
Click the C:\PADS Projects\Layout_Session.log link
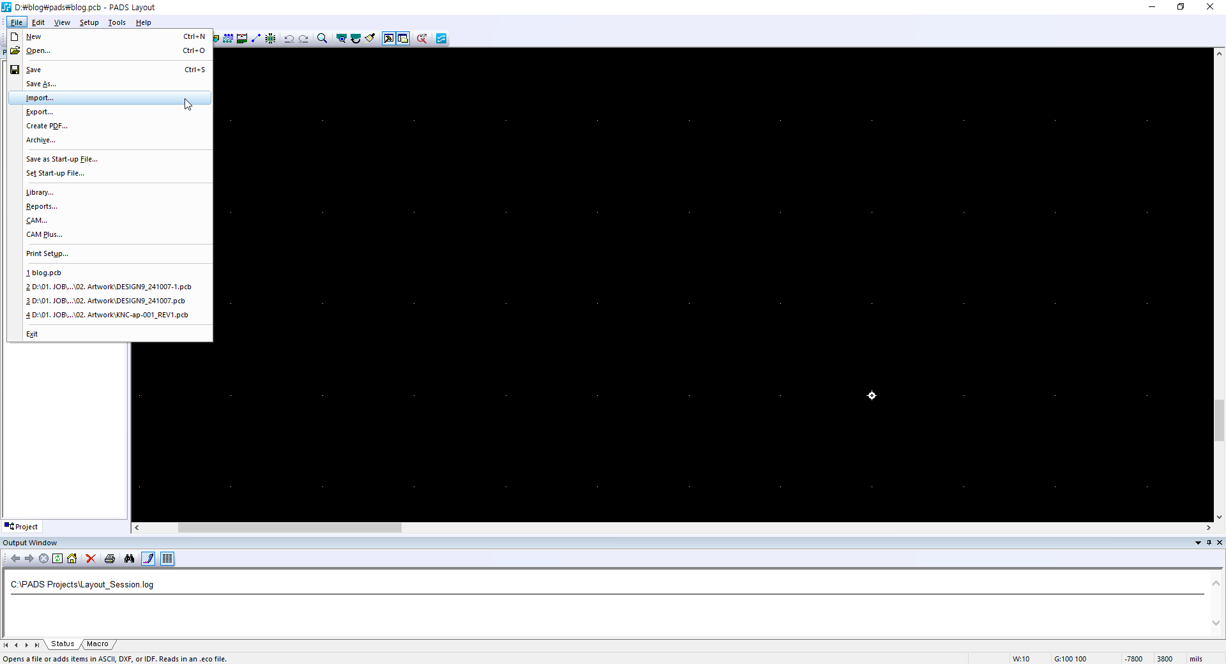pyautogui.click(x=82, y=585)
